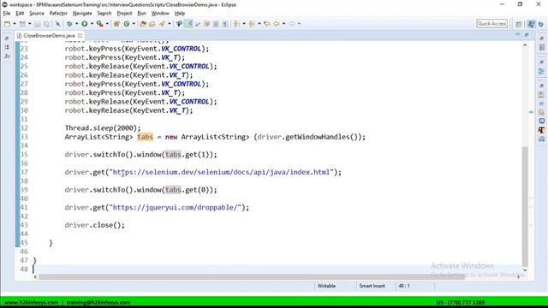Click line number 43 in the gutter
548x308 pixels.
coord(24,225)
